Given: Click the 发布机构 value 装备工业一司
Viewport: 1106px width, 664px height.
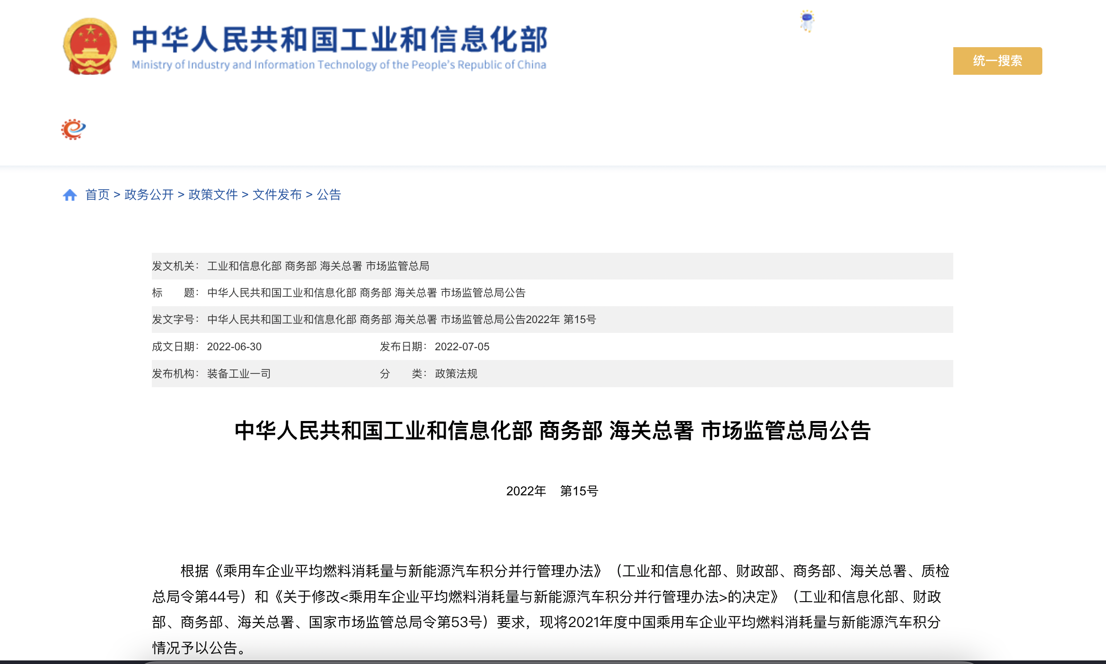Looking at the screenshot, I should (x=239, y=374).
